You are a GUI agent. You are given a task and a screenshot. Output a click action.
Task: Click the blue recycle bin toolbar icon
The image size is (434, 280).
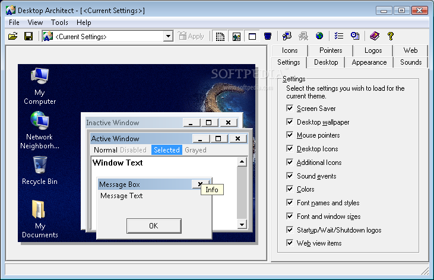click(x=268, y=36)
